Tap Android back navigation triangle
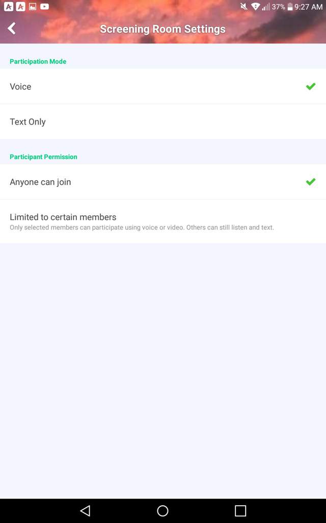The height and width of the screenshot is (523, 326). tap(86, 511)
